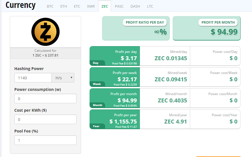
Task: Click the Month profit row label
Action: pyautogui.click(x=97, y=105)
